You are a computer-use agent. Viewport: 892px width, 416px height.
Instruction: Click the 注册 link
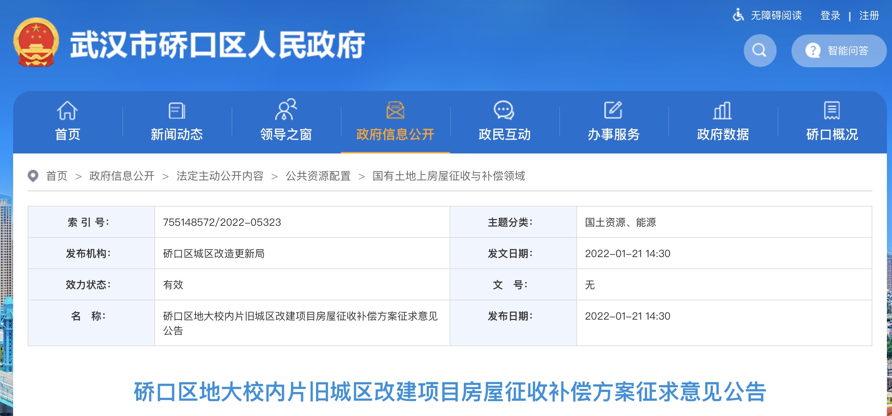click(x=869, y=15)
